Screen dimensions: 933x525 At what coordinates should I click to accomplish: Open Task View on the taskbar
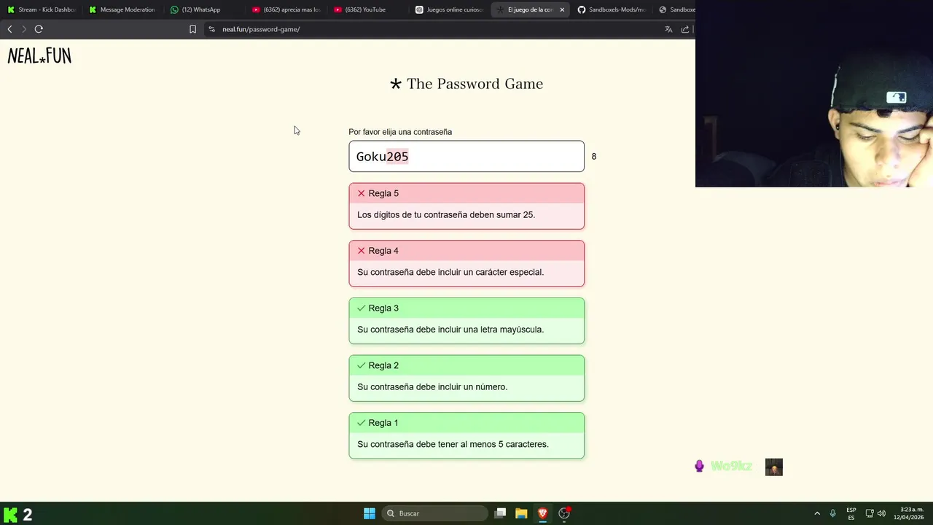click(500, 513)
